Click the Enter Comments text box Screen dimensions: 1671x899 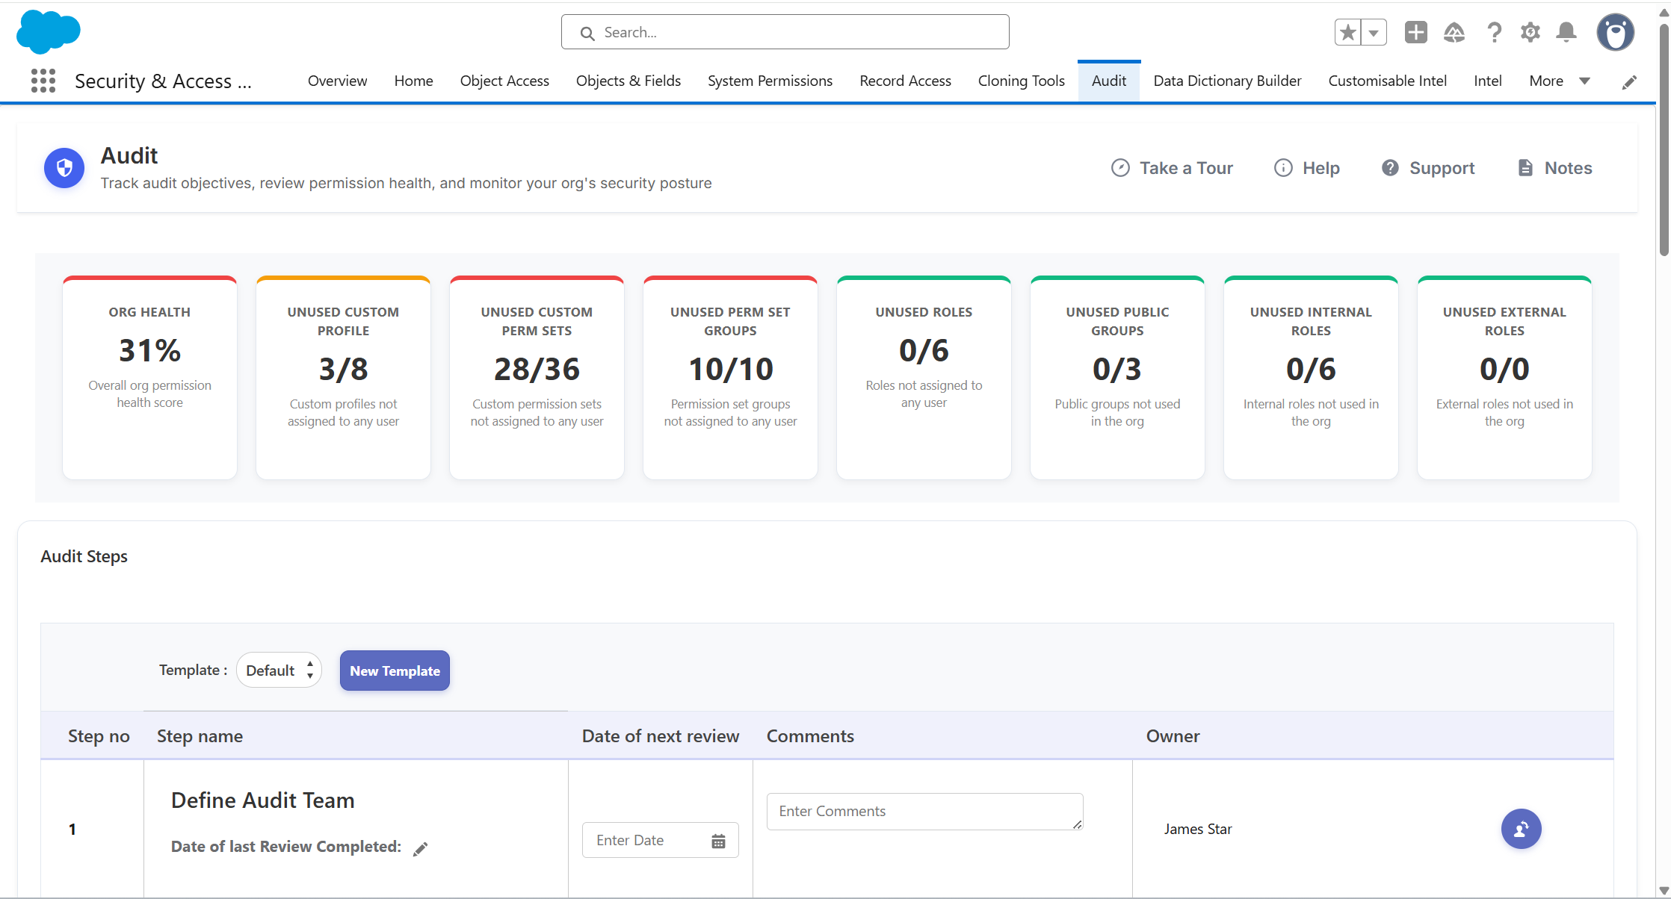tap(924, 812)
